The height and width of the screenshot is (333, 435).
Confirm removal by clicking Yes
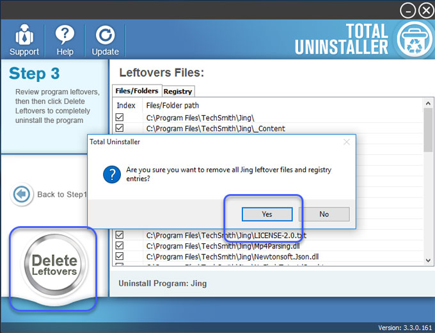coord(267,214)
